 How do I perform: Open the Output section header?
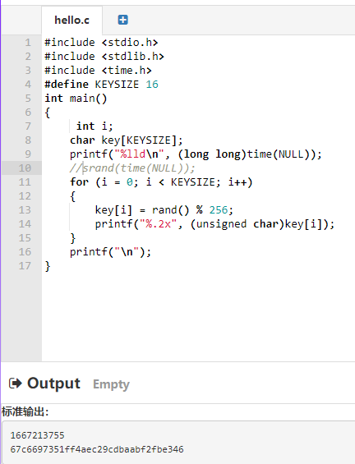click(53, 384)
